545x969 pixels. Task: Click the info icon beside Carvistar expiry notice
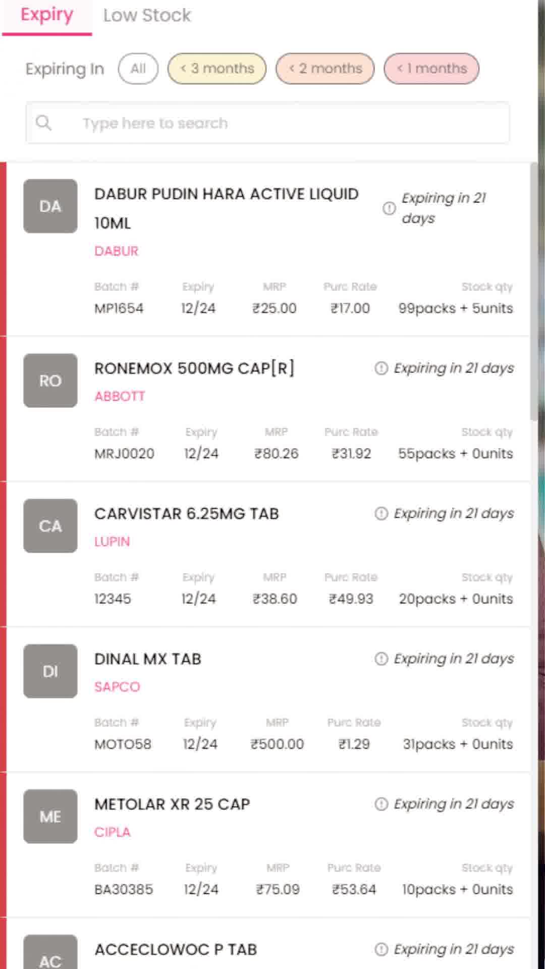[x=381, y=514]
